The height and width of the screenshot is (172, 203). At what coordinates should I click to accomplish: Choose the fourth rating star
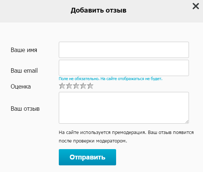[83, 86]
